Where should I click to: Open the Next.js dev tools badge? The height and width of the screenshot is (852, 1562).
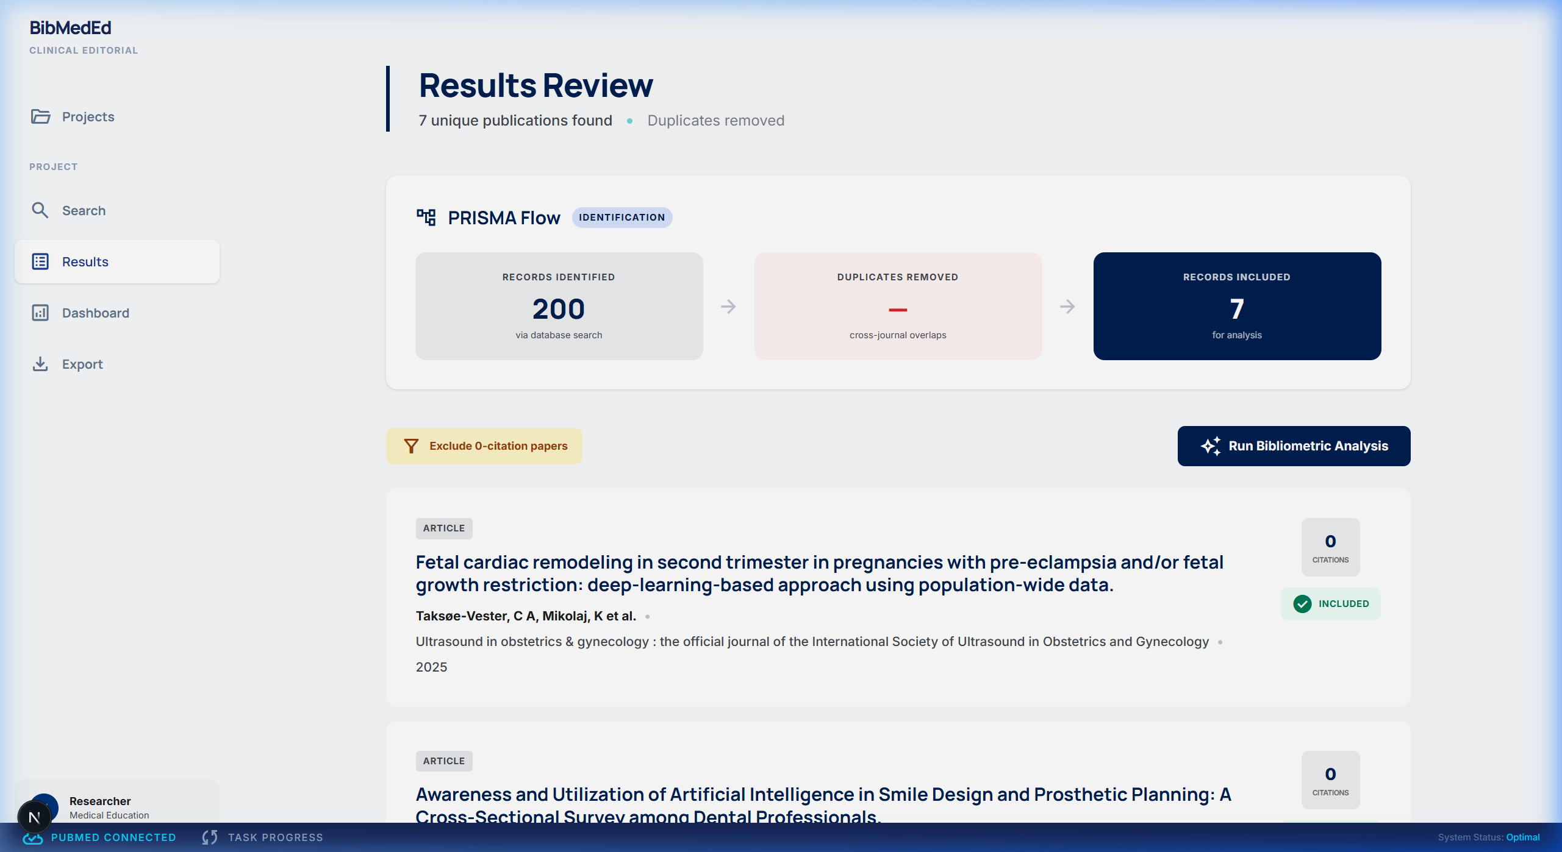34,817
